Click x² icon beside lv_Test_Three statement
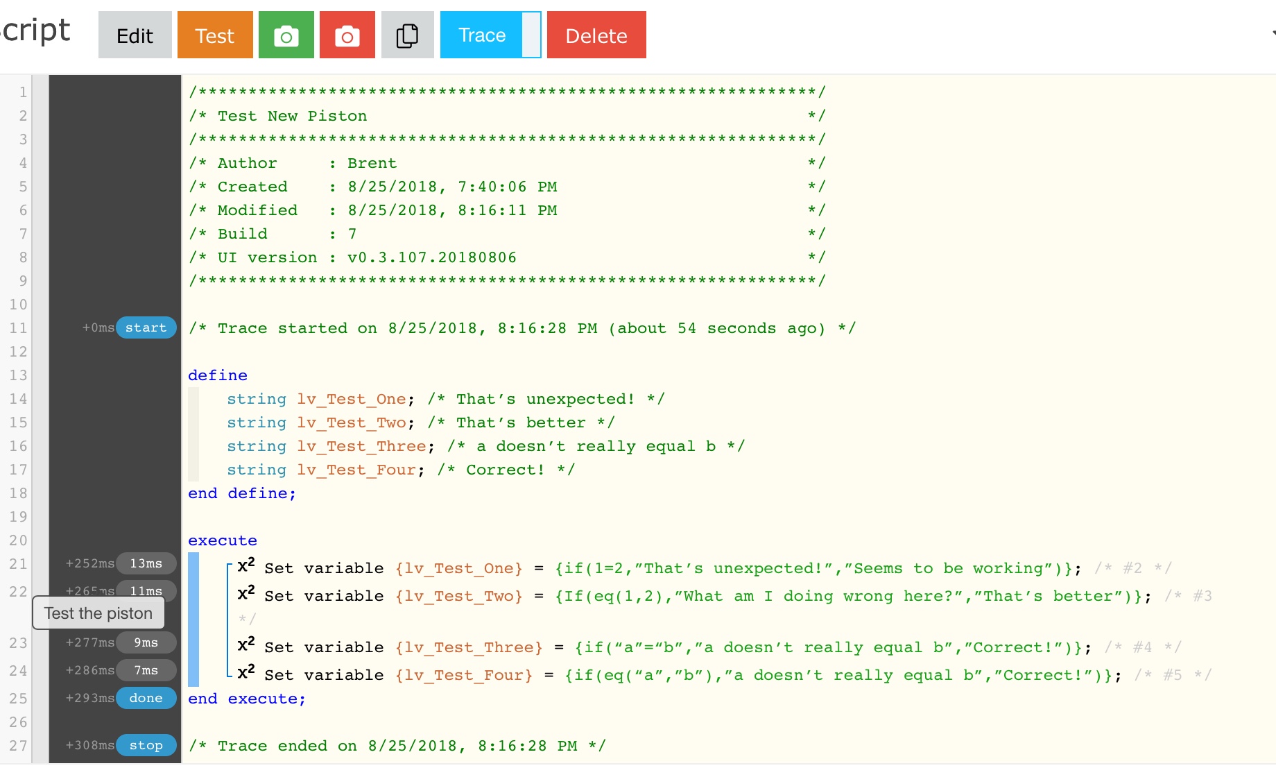The width and height of the screenshot is (1276, 768). (x=246, y=645)
